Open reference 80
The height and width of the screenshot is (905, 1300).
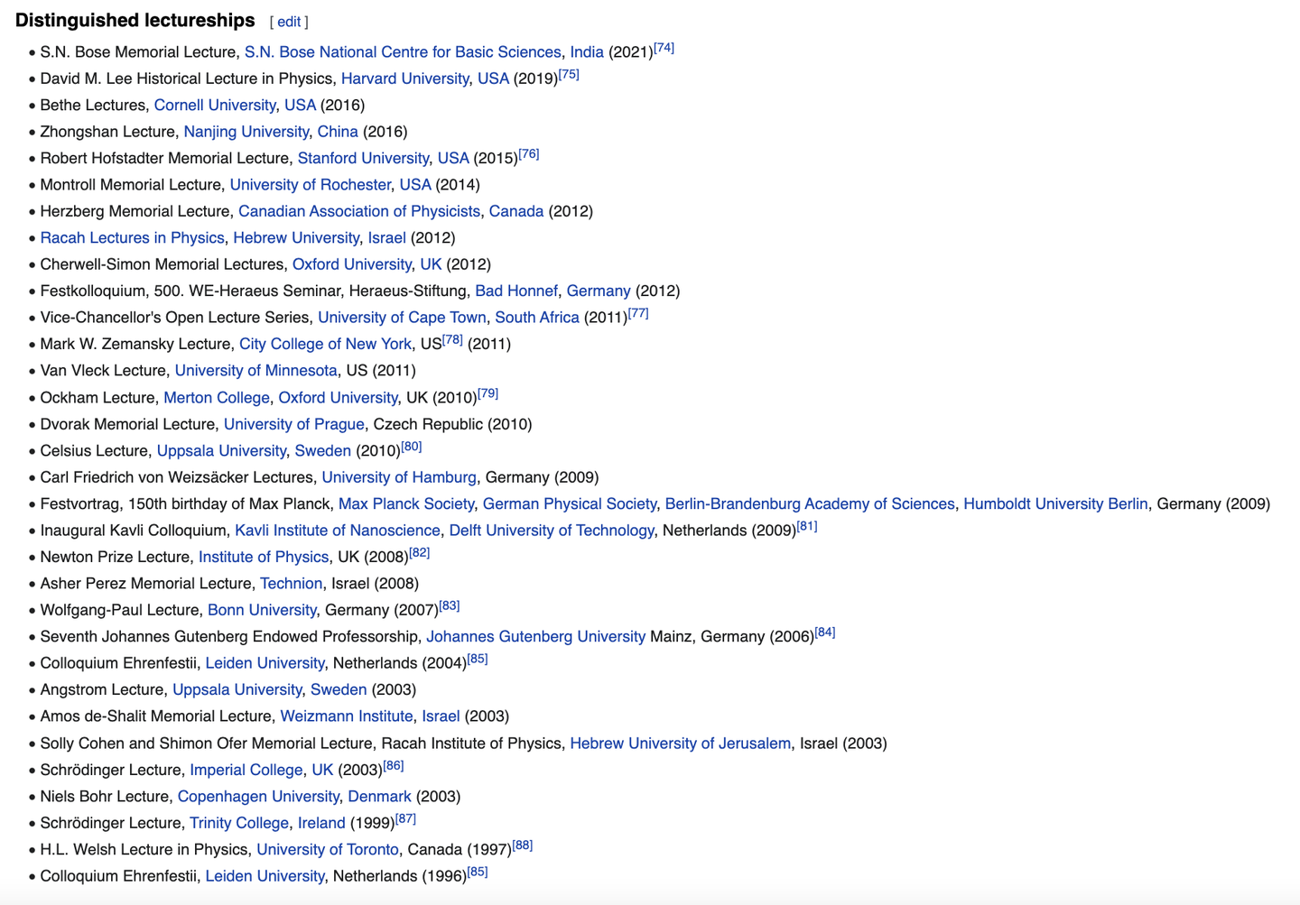(412, 447)
